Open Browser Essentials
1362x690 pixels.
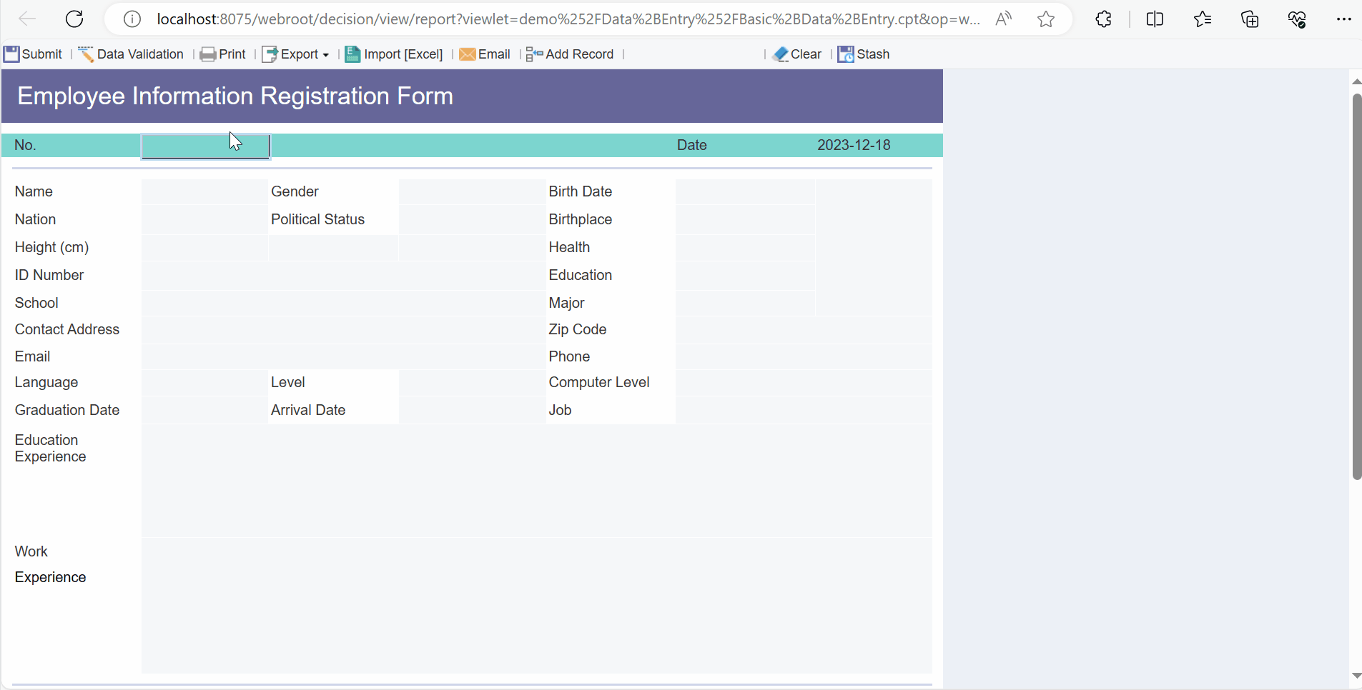[x=1297, y=19]
